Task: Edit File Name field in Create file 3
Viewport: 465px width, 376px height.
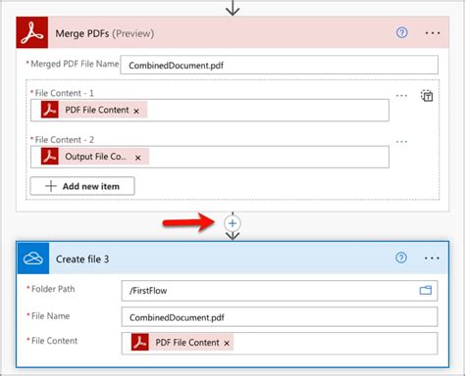Action: tap(279, 317)
